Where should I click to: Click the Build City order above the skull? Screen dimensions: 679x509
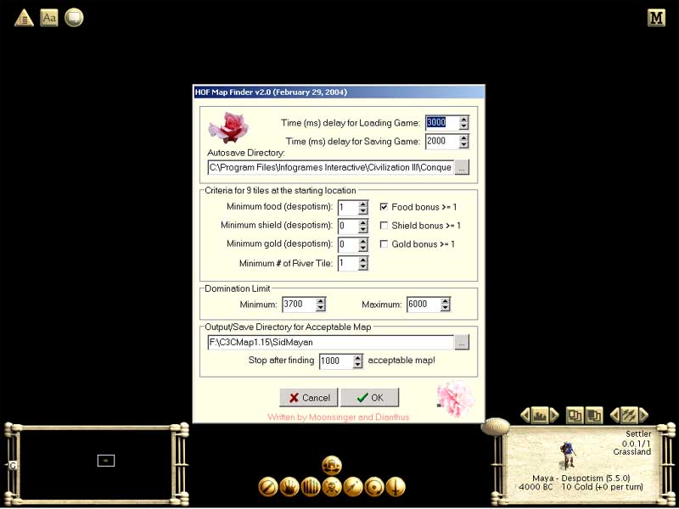coord(332,465)
